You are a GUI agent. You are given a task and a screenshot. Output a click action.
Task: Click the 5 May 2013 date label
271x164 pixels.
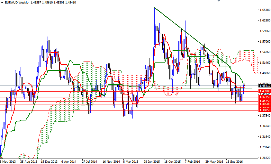[x=8, y=161]
